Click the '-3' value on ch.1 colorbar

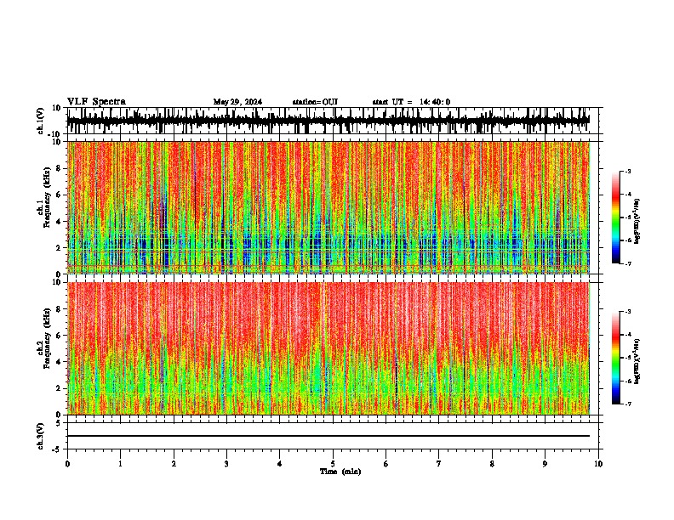tap(627, 171)
